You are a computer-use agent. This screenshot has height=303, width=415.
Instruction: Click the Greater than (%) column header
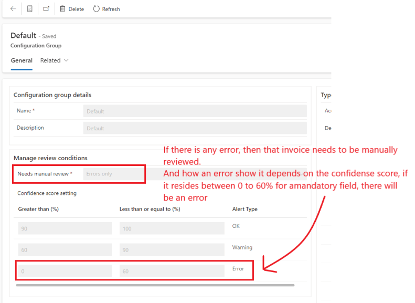click(x=38, y=209)
